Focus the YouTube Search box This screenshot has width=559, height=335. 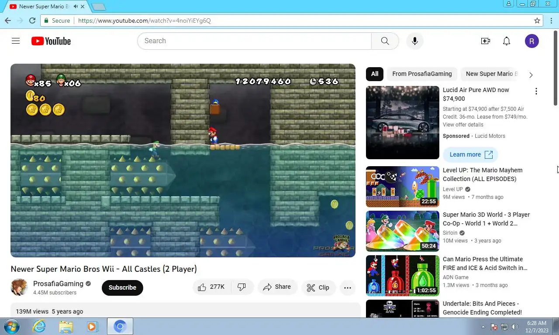tap(254, 41)
